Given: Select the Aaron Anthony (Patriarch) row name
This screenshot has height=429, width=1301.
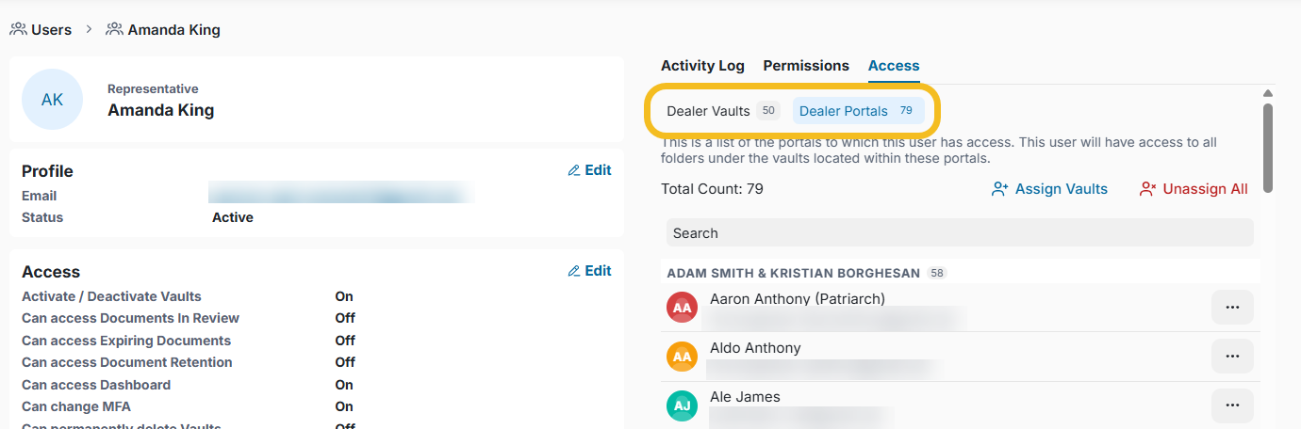Looking at the screenshot, I should pyautogui.click(x=798, y=299).
